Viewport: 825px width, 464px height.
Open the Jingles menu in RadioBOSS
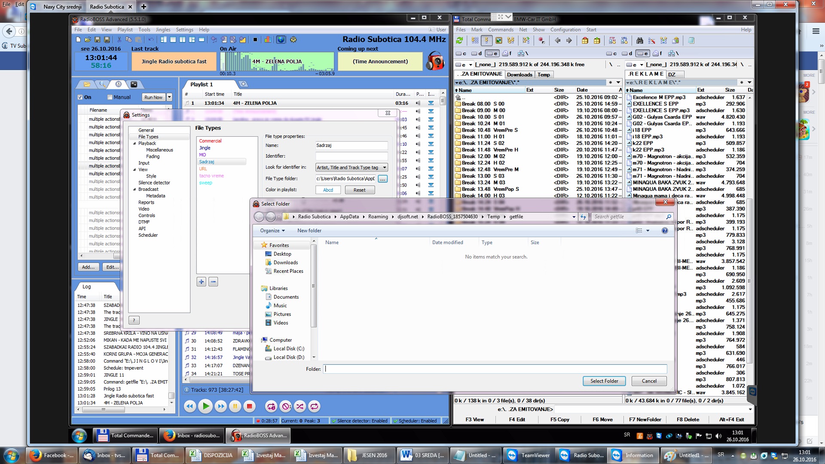(163, 30)
